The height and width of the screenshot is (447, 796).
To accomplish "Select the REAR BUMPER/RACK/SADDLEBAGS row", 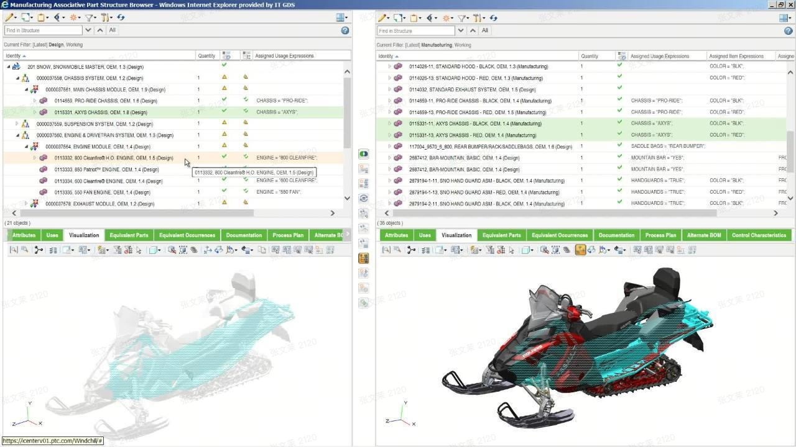I will point(581,147).
